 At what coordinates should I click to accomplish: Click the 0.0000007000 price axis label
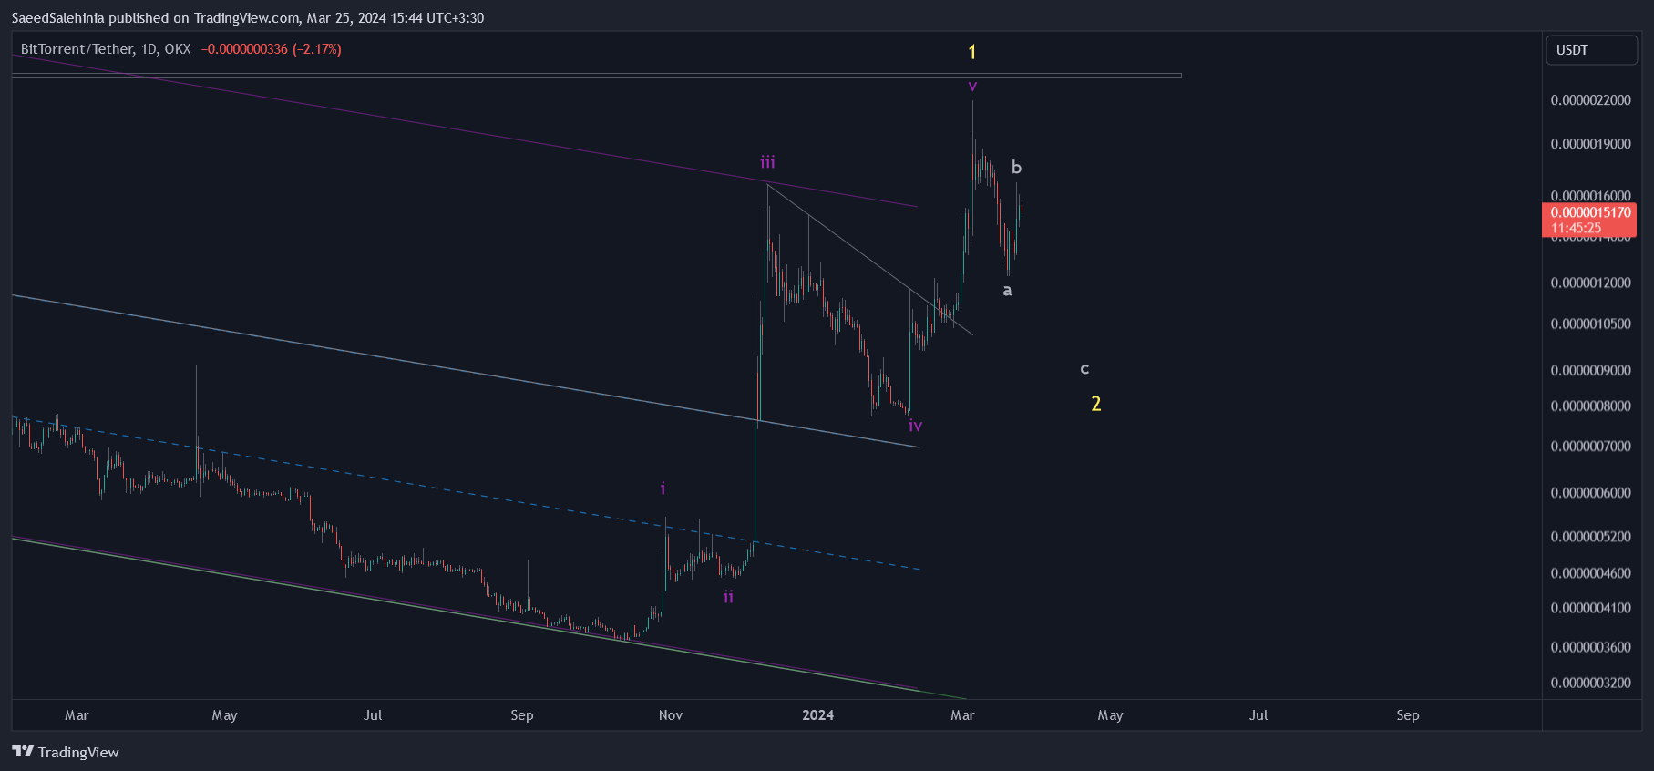[x=1591, y=446]
